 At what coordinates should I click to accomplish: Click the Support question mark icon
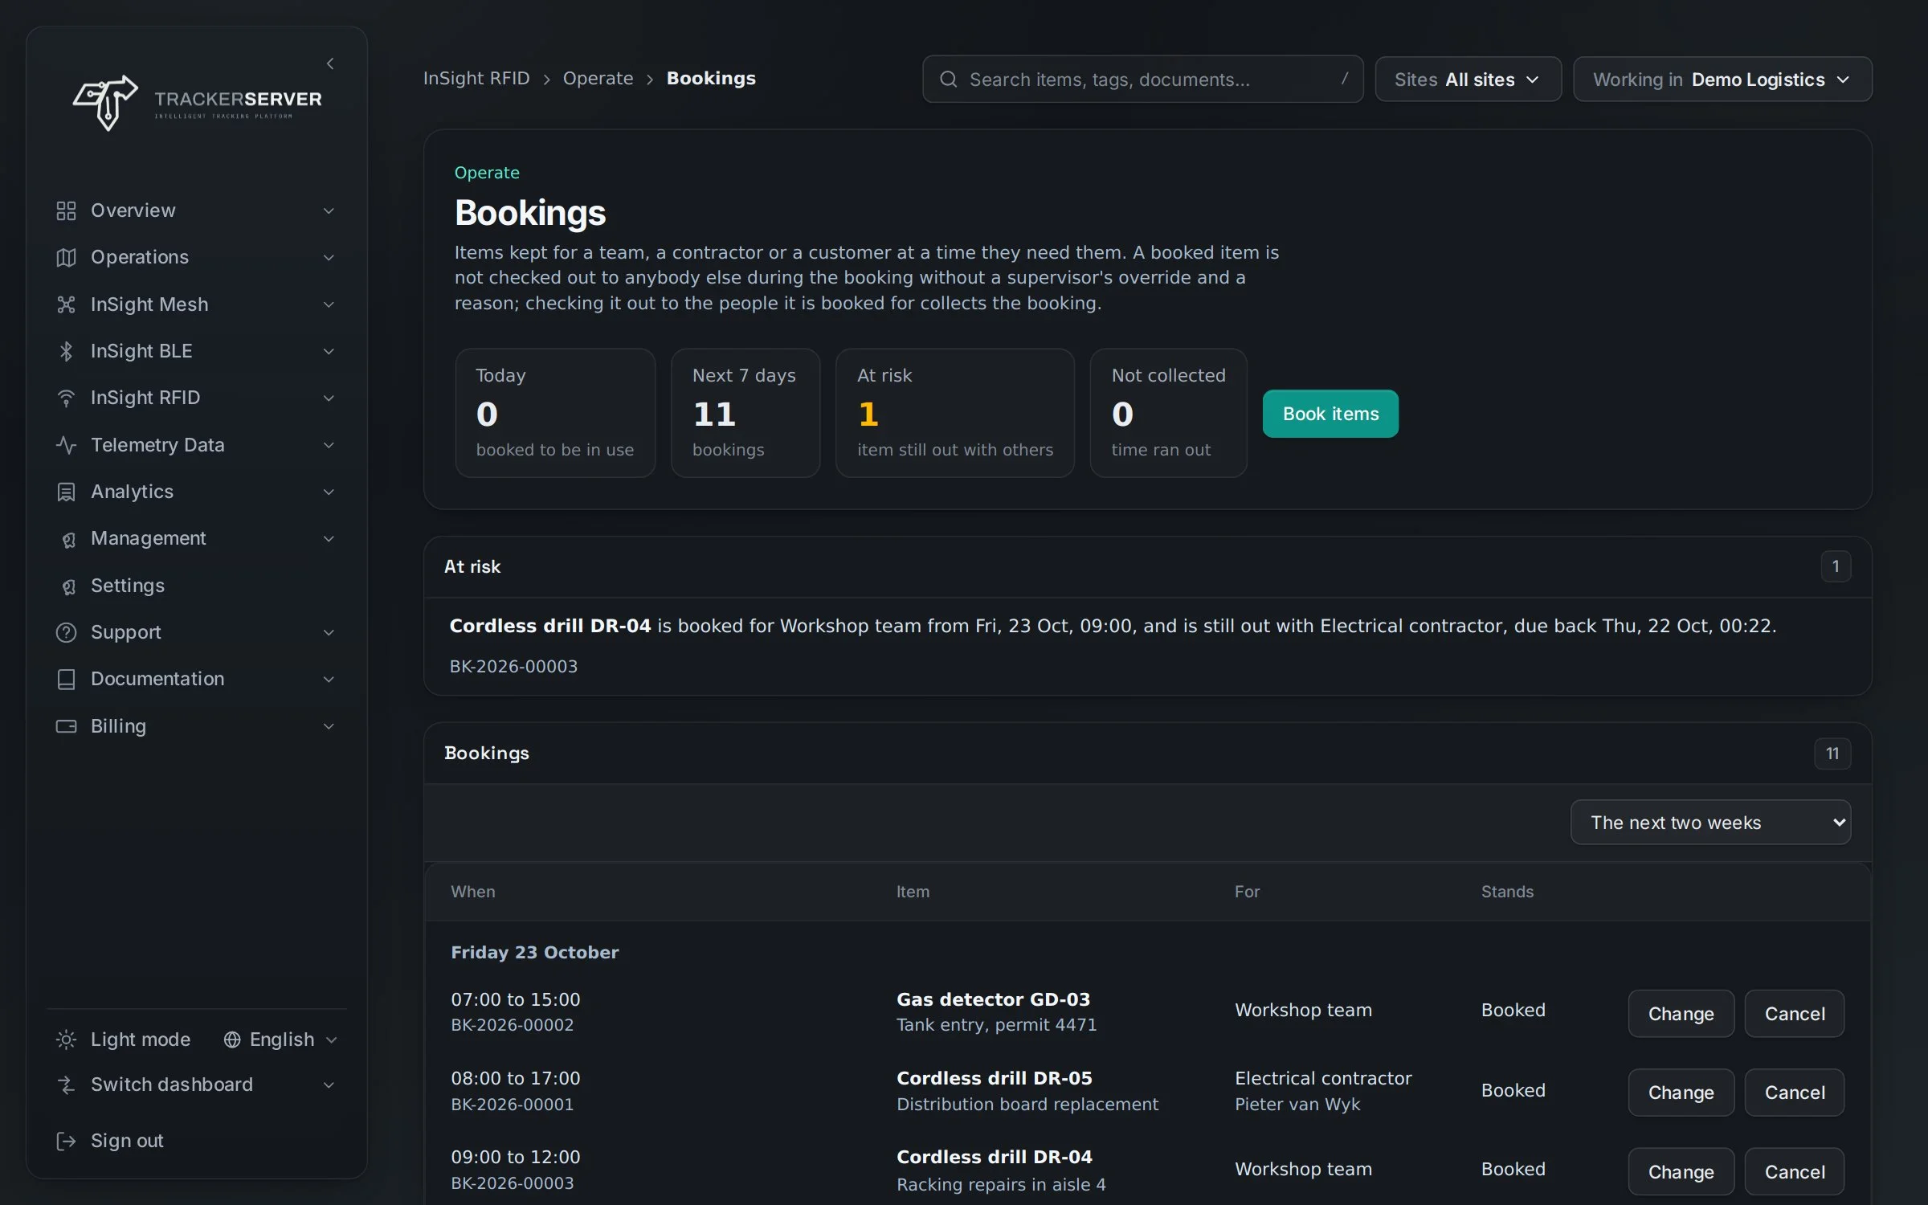tap(66, 632)
